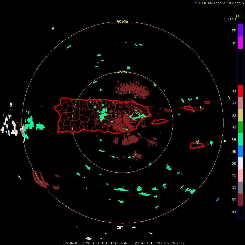This screenshot has width=245, height=245.
Task: Click the GR legend label text
Action: click(234, 103)
